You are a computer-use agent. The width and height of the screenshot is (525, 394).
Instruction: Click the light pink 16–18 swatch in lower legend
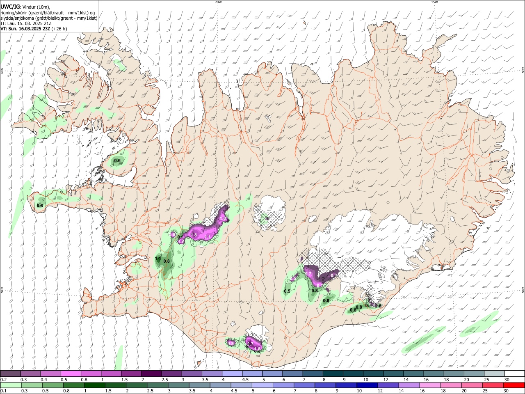tap(429, 385)
